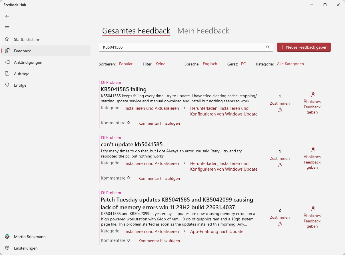Screen dimensions: 345x255
Task: Click 'Kommentar hinzufügen' under the Patch Tuesday post
Action: 159,241
